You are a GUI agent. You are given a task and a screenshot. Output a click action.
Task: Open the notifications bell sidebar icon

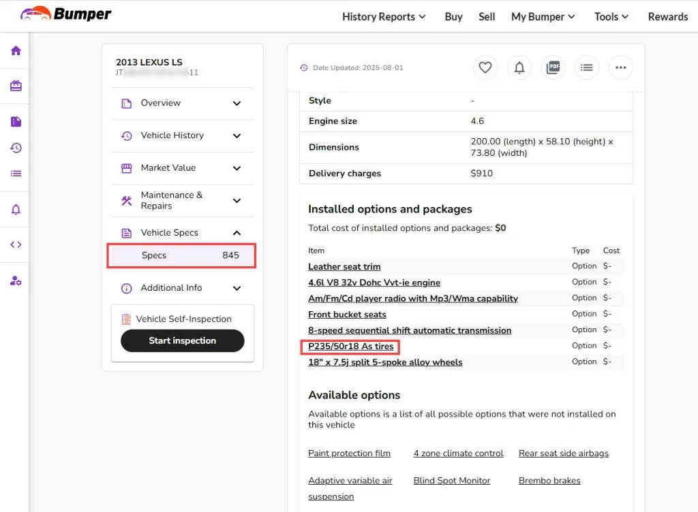(x=16, y=209)
